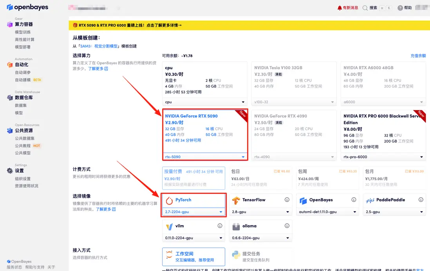430x271 pixels.
Task: Click the 数据仓库 sidebar icon
Action: point(10,97)
